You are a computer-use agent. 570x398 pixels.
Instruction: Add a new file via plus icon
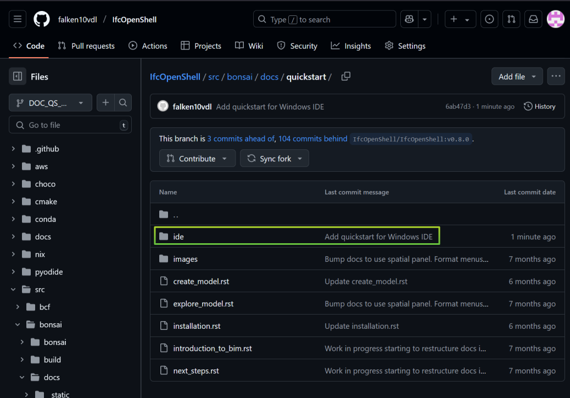105,103
